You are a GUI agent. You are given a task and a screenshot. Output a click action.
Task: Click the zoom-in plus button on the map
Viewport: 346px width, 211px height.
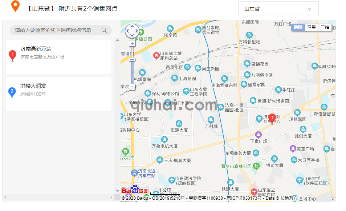coord(132,43)
